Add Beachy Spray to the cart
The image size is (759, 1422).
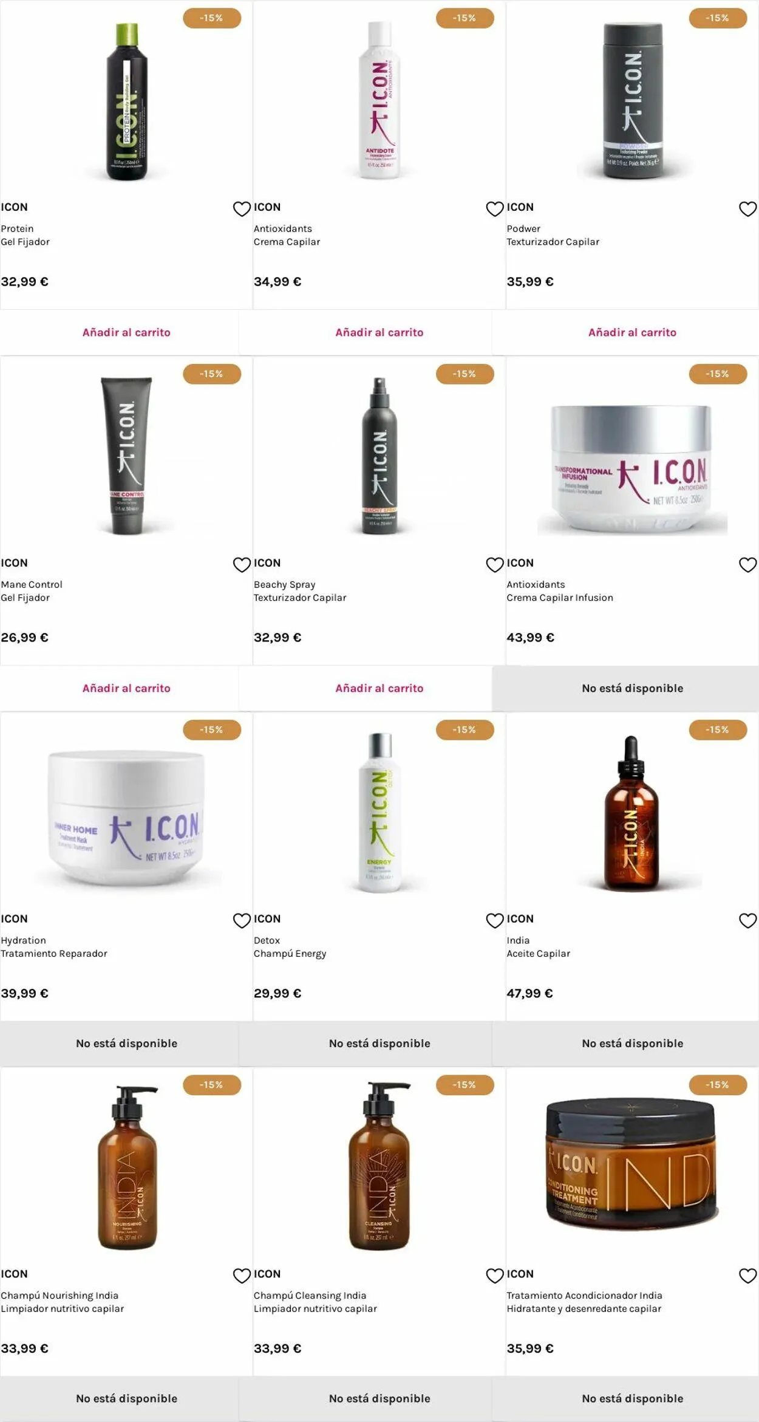[379, 688]
